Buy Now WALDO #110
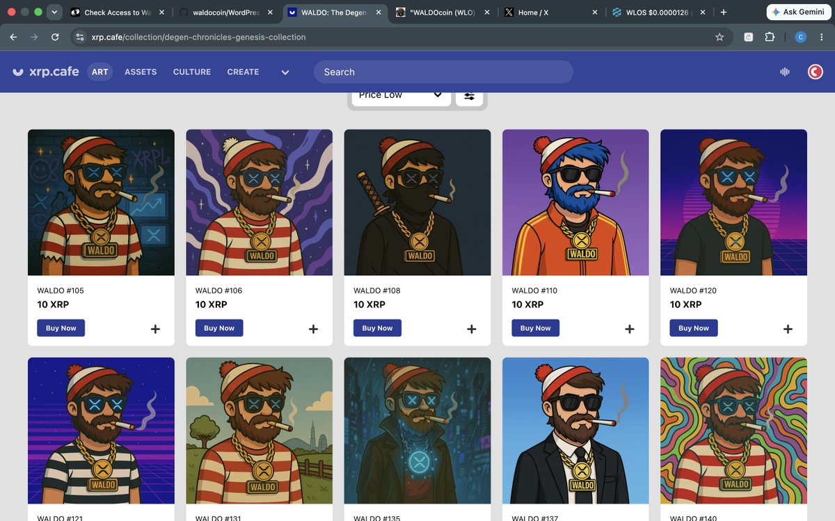 [x=535, y=328]
